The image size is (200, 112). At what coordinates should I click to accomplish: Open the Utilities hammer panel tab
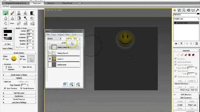point(197,10)
